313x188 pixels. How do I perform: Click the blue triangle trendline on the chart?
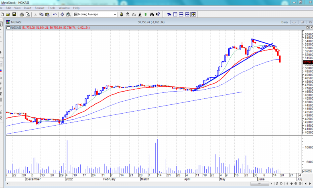263,42
